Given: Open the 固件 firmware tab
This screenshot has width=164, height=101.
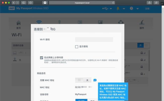Looking at the screenshot, I should (x=142, y=25).
